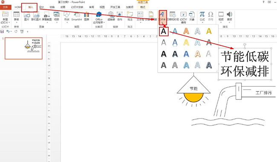The height and width of the screenshot is (162, 277).
Task: Save the presentation using the floppy icon
Action: 2,32
